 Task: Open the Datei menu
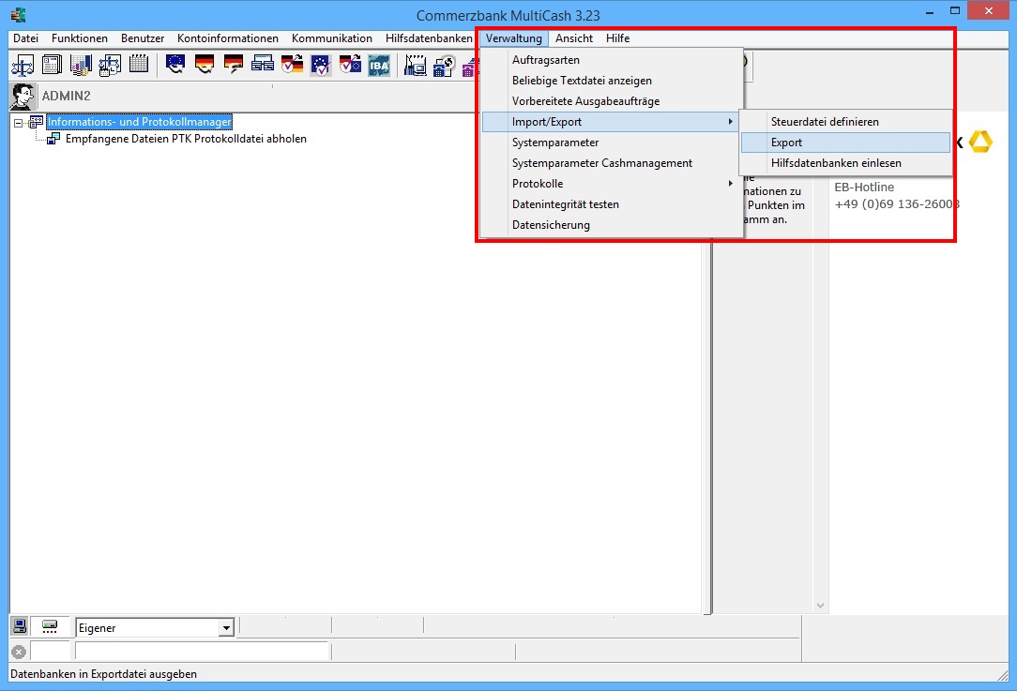tap(26, 38)
